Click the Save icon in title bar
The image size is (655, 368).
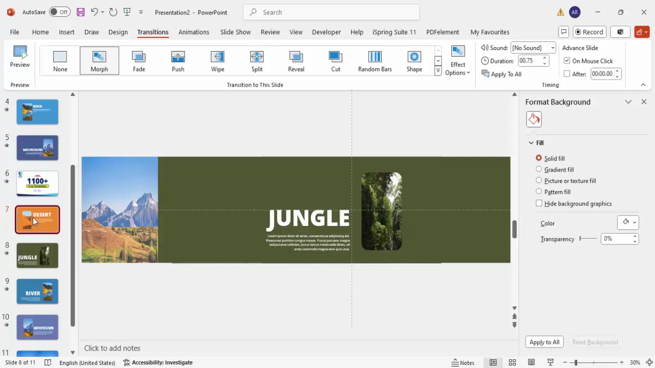tap(80, 12)
